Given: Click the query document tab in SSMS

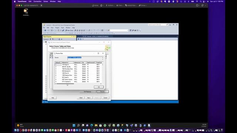Looking at the screenshot, I should (97, 37).
